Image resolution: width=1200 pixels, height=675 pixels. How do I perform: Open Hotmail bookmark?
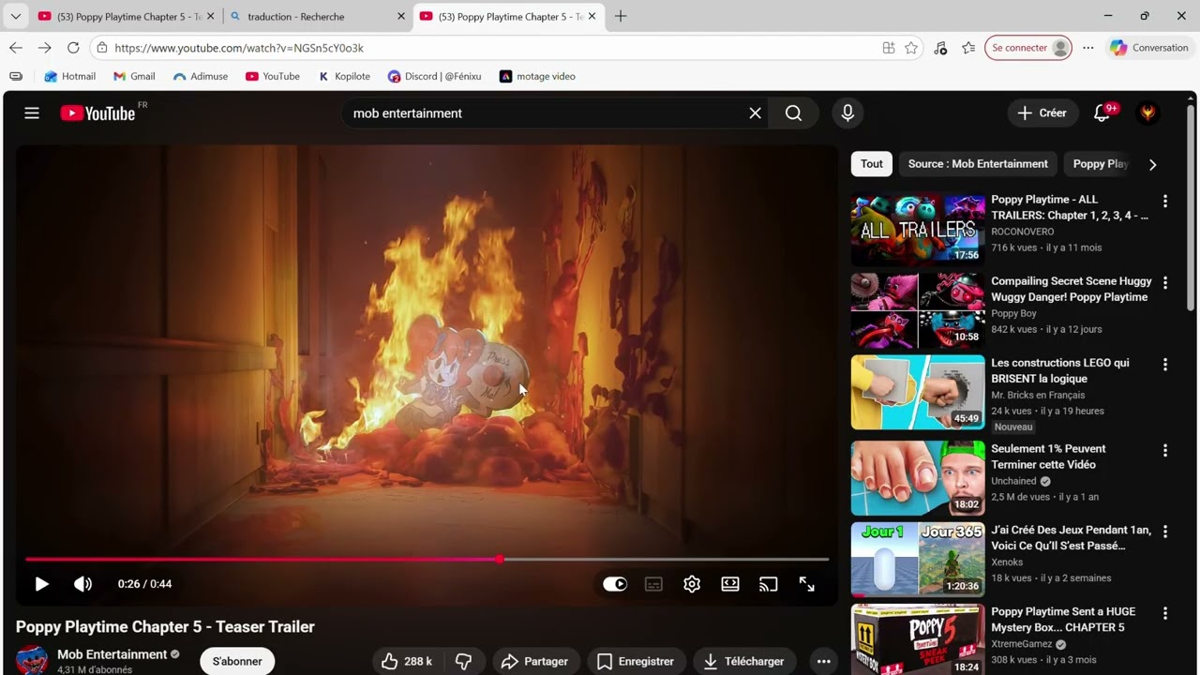(x=70, y=76)
